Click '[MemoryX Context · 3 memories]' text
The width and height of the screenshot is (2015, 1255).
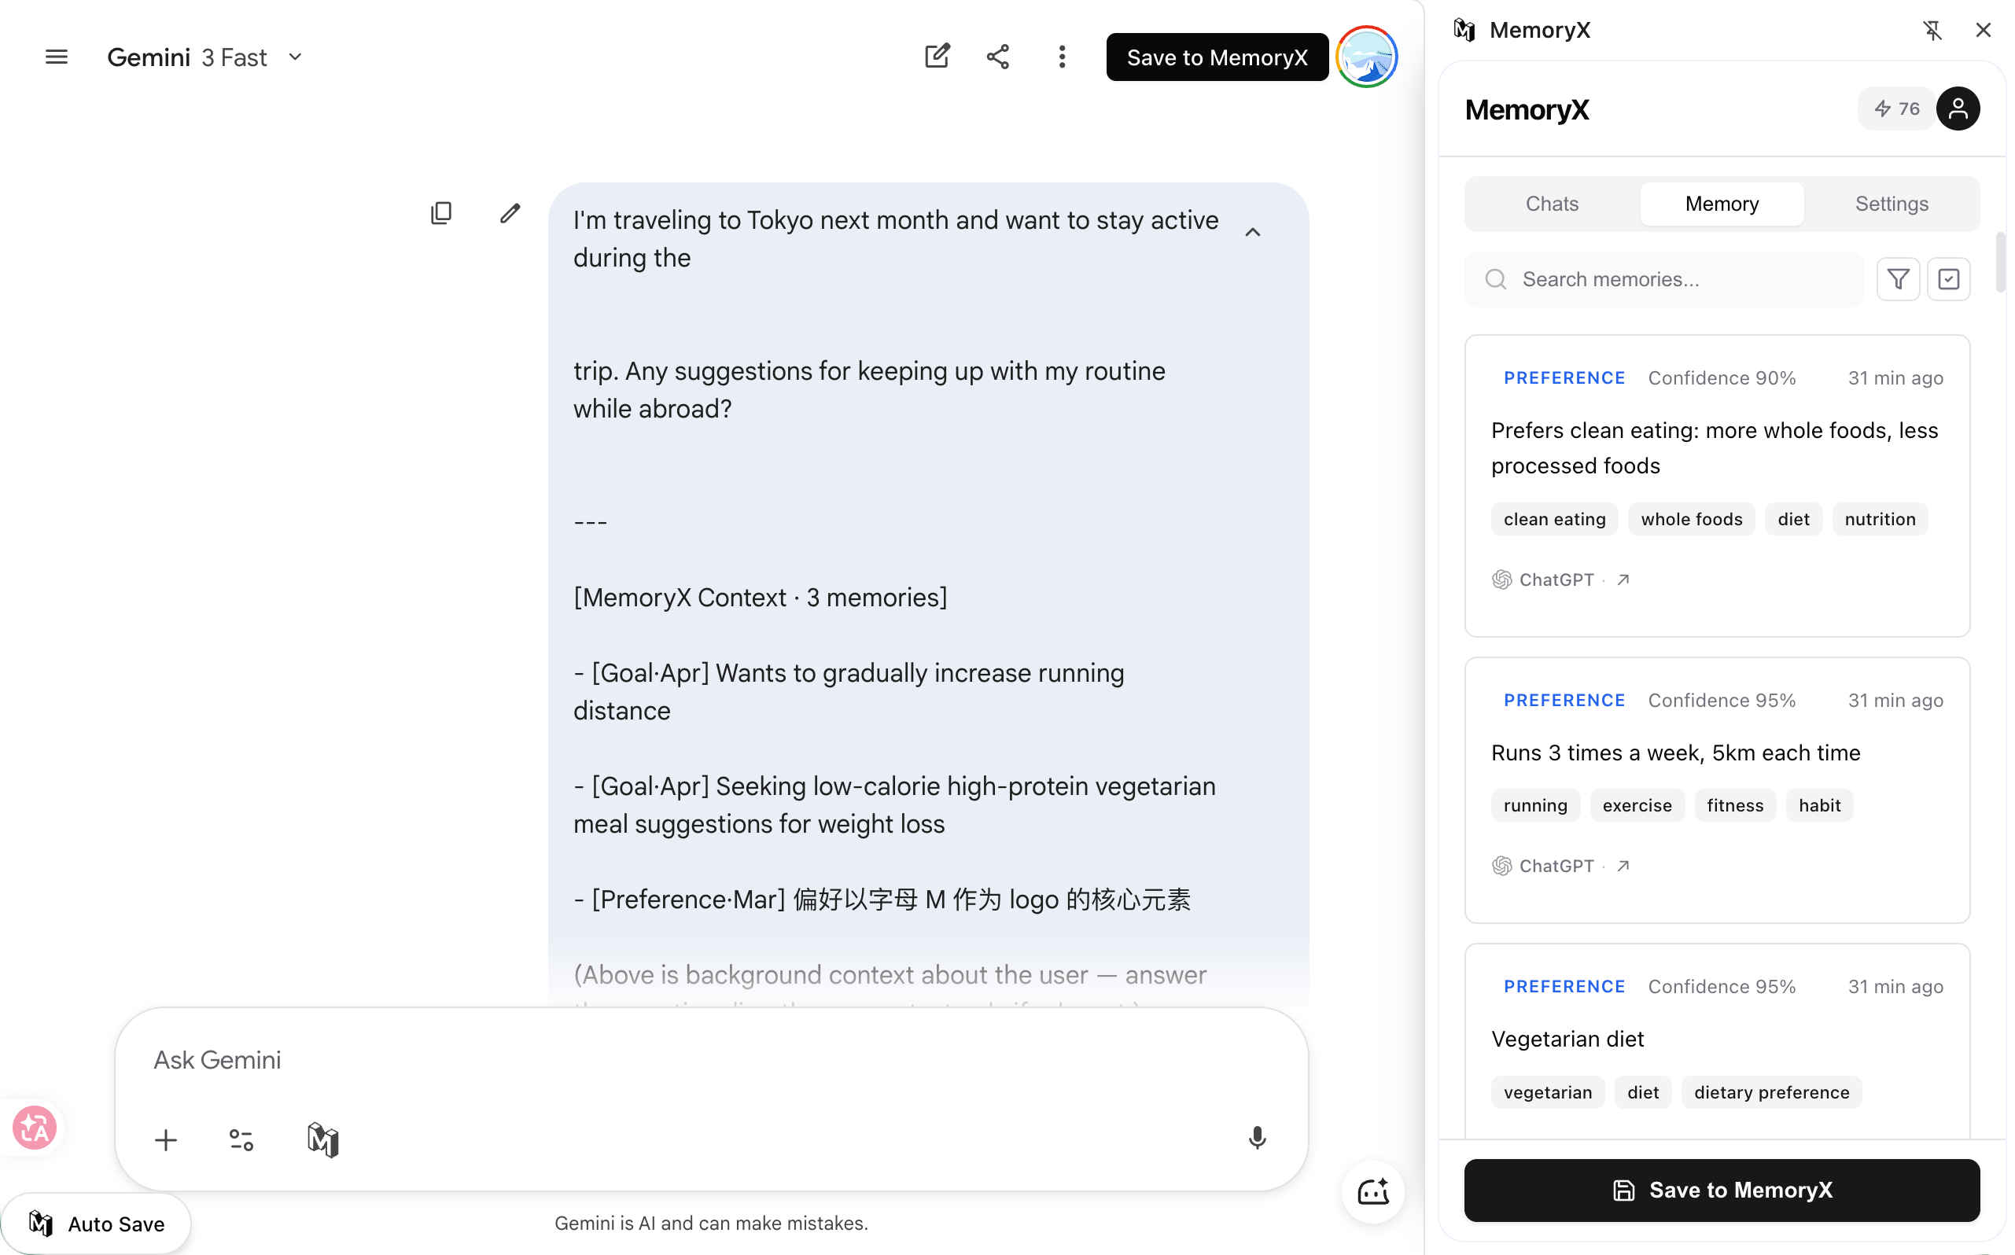tap(761, 598)
